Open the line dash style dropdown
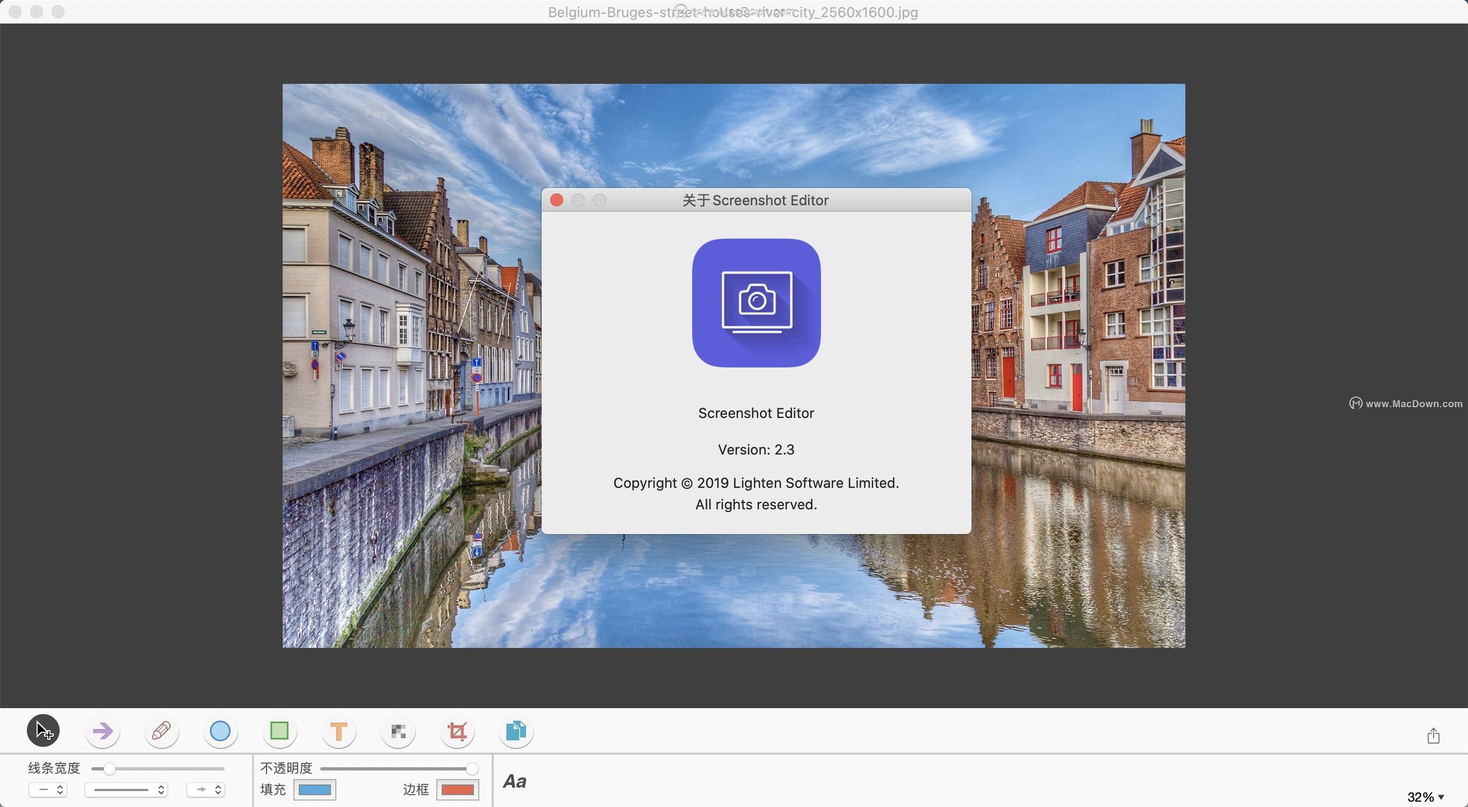The height and width of the screenshot is (807, 1468). 126,790
